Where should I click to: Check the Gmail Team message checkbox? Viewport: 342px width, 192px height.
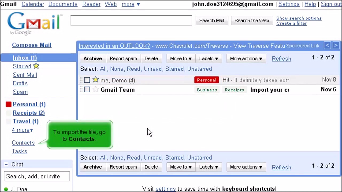(87, 90)
